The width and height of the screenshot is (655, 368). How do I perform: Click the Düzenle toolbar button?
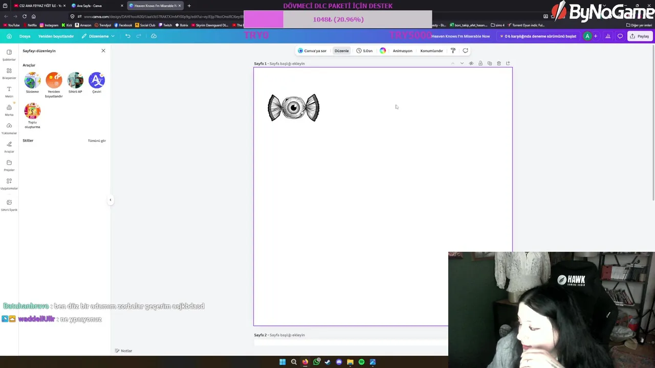tap(341, 51)
